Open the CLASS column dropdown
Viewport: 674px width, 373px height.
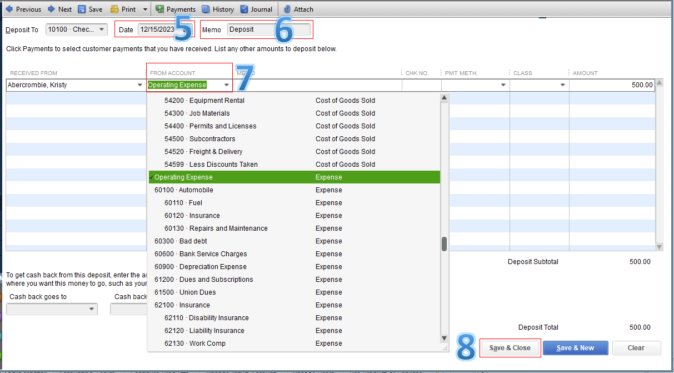[x=562, y=85]
